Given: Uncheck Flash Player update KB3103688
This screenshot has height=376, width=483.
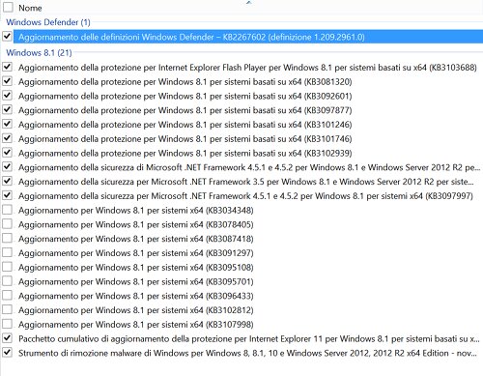Looking at the screenshot, I should pyautogui.click(x=8, y=67).
